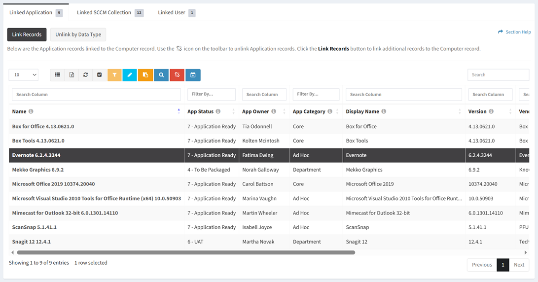Select the Mekko Graphics 6.9.2 row
Screen dimensions: 538x282
tap(96, 170)
